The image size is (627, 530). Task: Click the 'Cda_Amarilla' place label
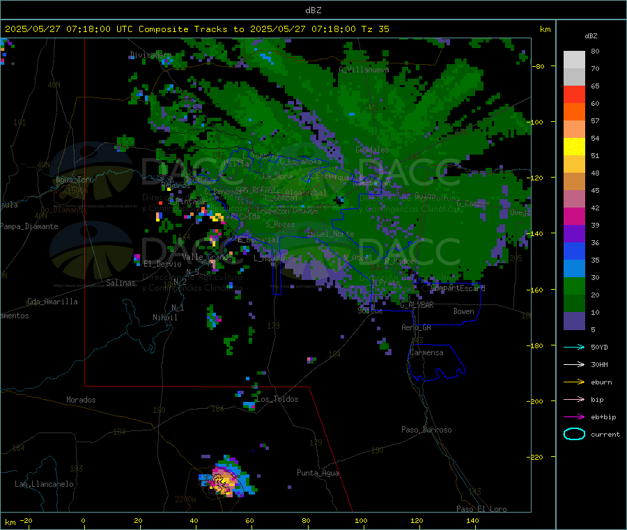52,302
